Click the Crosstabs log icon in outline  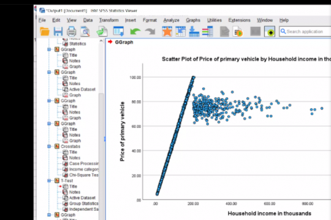(x=57, y=146)
